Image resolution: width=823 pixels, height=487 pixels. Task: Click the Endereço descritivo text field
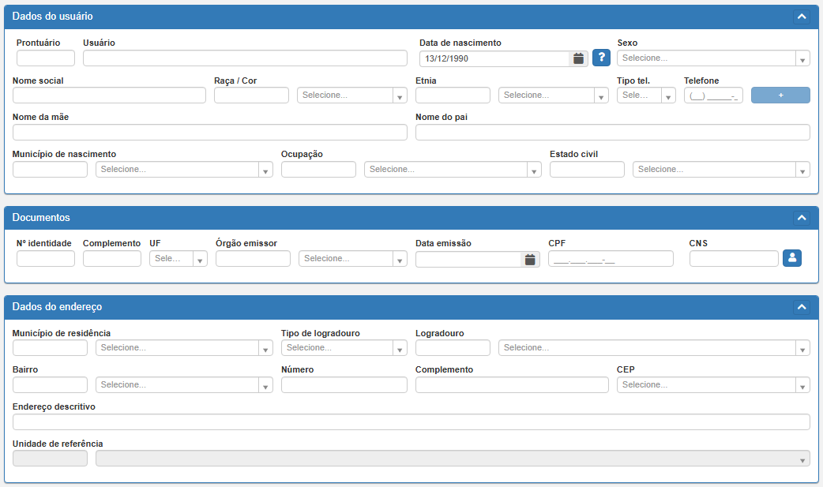(x=411, y=422)
